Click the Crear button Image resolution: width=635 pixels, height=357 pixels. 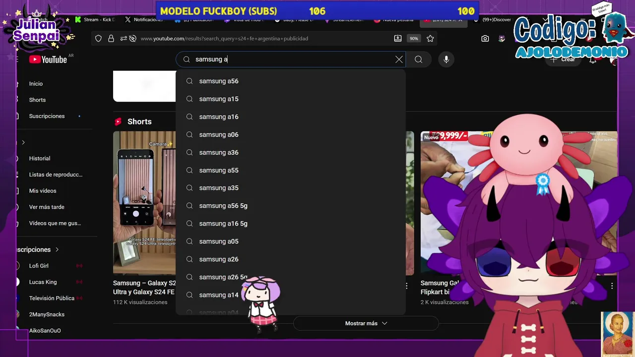tap(564, 59)
